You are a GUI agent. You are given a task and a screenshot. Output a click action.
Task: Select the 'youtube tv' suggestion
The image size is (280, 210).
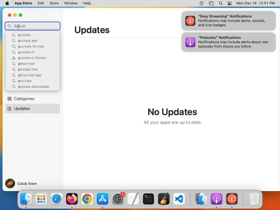pyautogui.click(x=33, y=52)
